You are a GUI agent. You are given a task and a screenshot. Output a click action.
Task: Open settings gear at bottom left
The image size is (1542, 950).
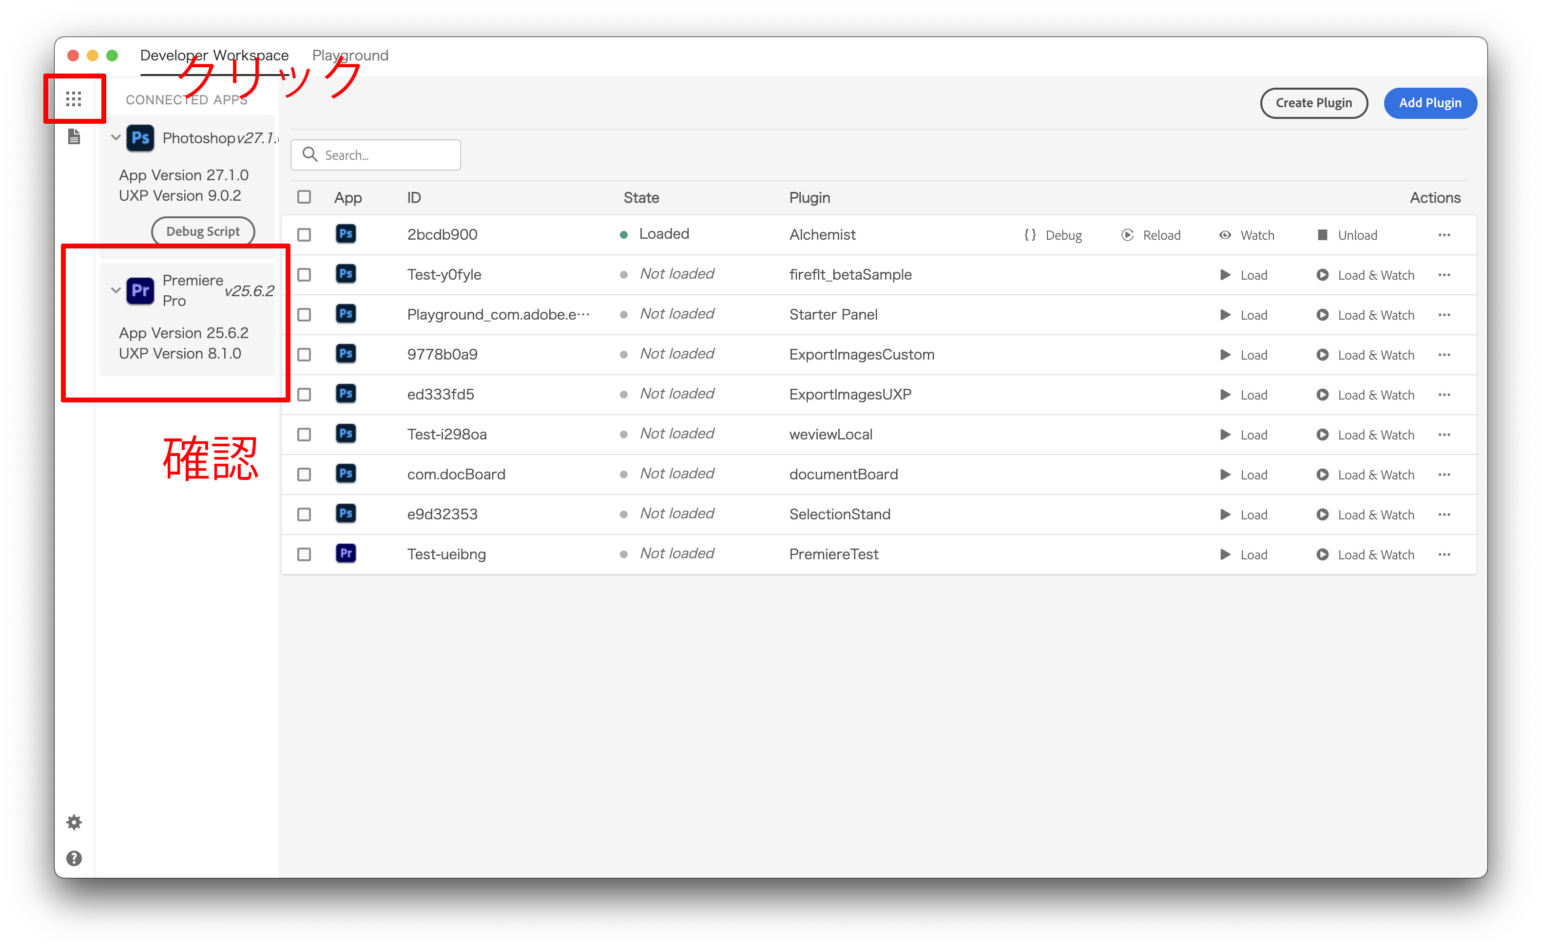tap(74, 822)
